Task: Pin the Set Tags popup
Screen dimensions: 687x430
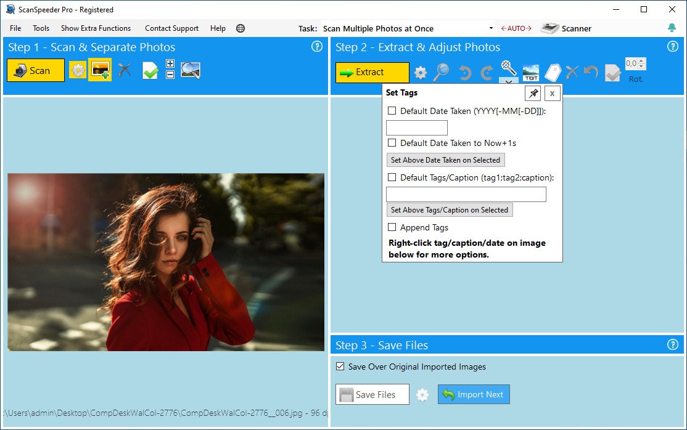Action: pyautogui.click(x=533, y=93)
